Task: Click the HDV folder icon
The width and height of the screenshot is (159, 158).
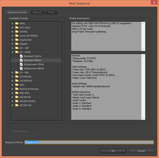Action: 17,85
